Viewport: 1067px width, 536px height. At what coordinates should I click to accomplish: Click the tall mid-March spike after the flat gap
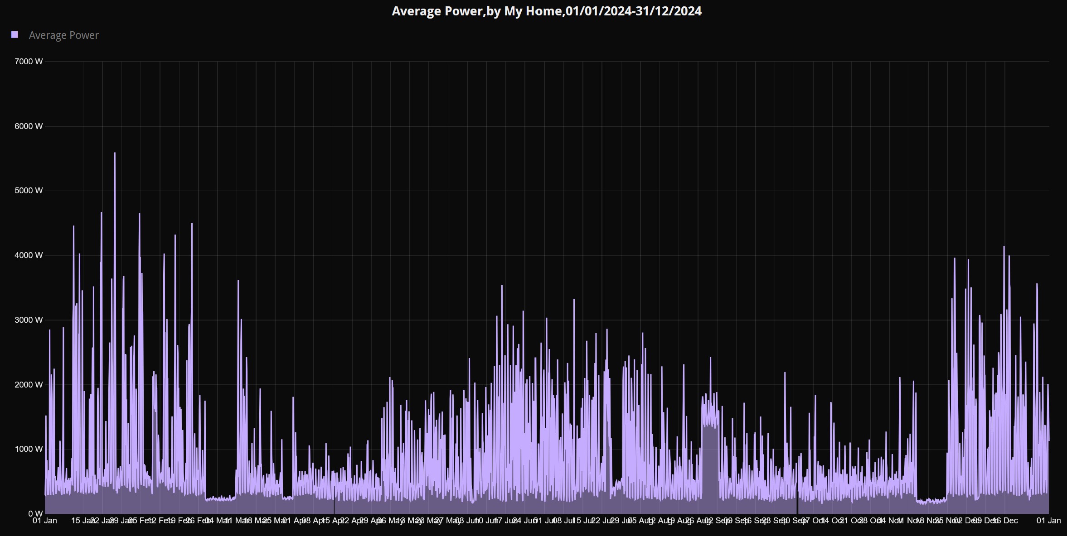tap(238, 282)
